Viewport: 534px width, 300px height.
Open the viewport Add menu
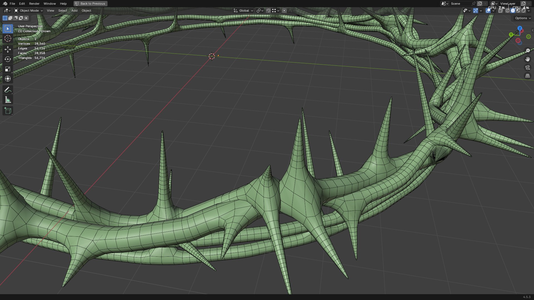74,11
